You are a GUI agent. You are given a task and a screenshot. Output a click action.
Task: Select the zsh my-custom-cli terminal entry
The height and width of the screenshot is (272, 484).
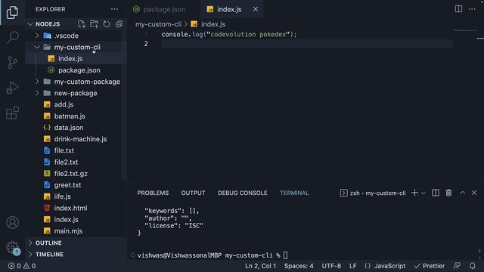373,193
